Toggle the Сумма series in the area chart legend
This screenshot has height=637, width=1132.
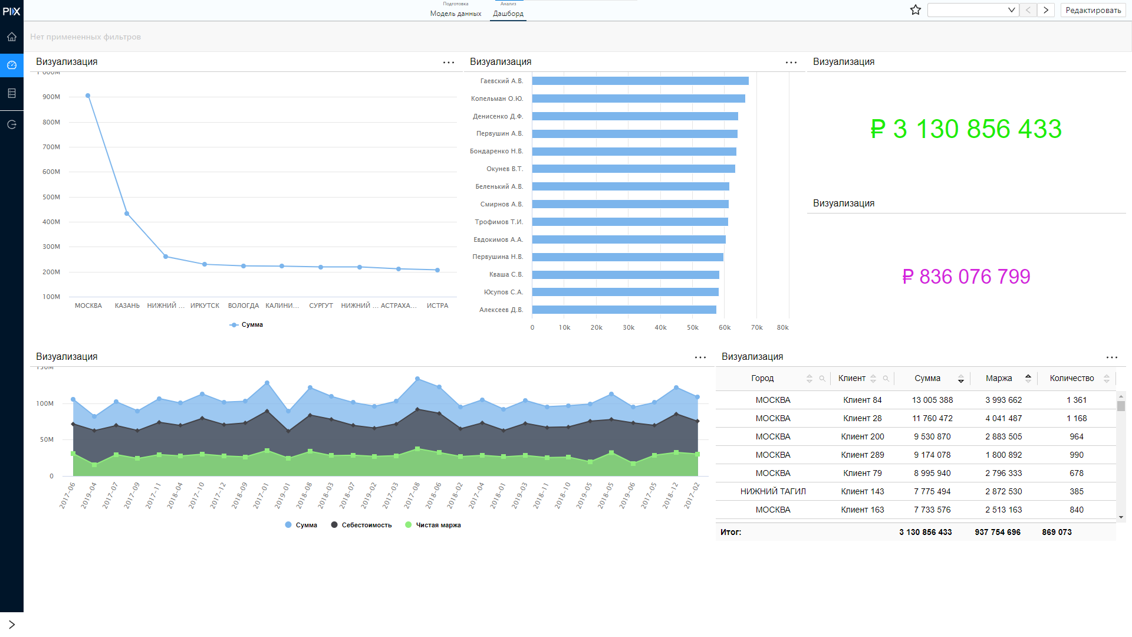(301, 525)
